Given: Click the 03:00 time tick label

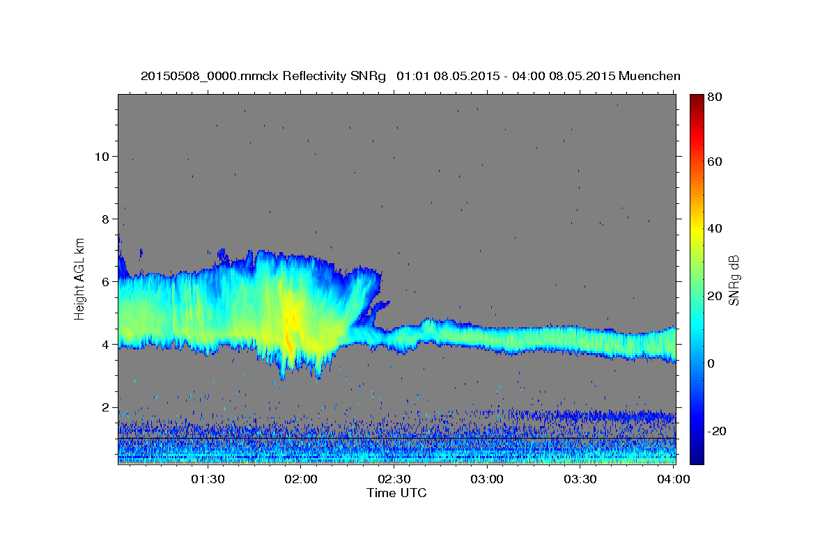Looking at the screenshot, I should tap(487, 480).
